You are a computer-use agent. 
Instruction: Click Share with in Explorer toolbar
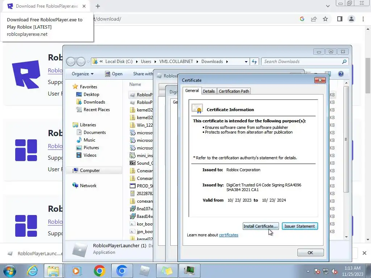coord(143,74)
